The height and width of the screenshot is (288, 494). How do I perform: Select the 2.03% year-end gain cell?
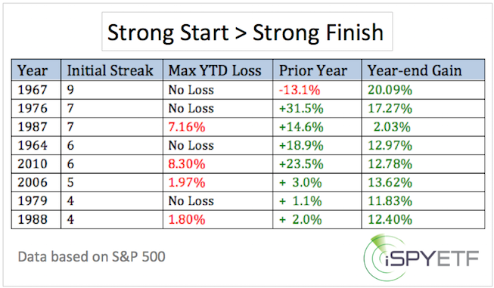(392, 127)
